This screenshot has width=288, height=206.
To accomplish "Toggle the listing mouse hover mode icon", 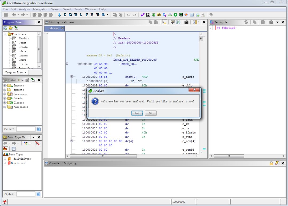I will (x=164, y=22).
